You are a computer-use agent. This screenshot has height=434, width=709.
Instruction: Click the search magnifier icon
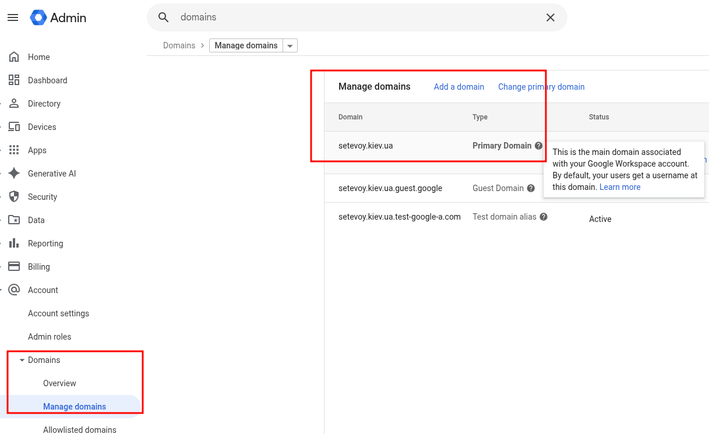[164, 17]
